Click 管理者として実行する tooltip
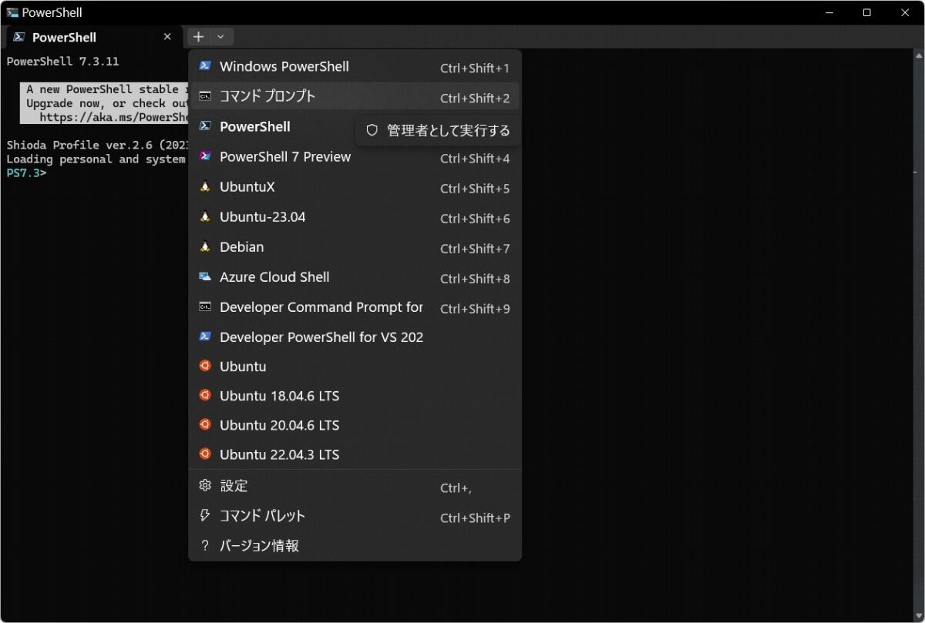This screenshot has width=925, height=623. 438,131
